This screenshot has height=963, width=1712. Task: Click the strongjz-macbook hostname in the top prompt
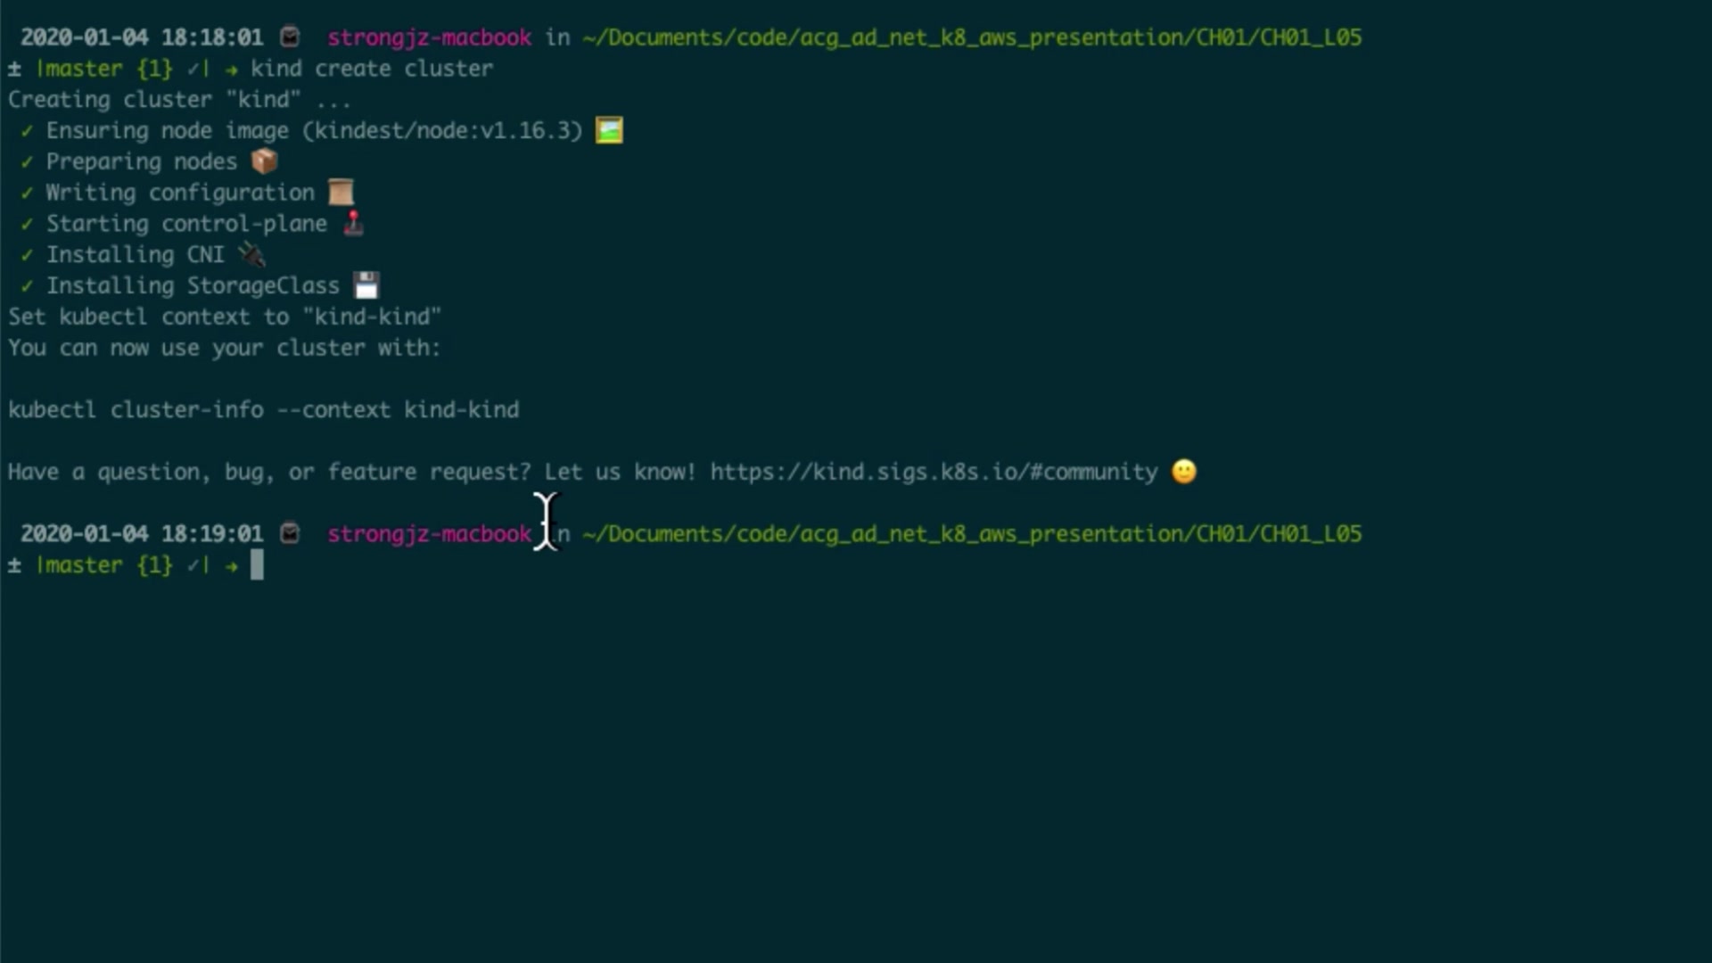[x=429, y=37]
